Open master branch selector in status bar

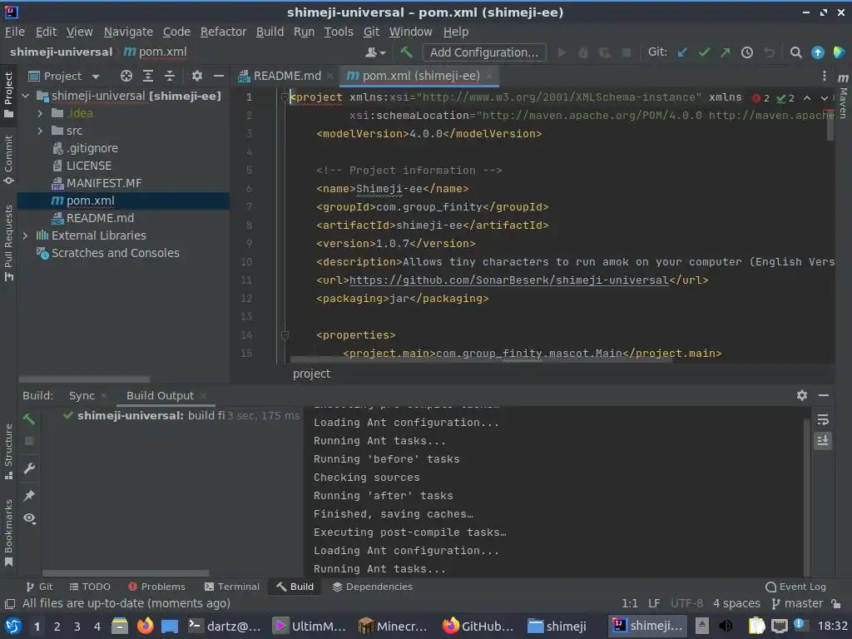coord(798,603)
